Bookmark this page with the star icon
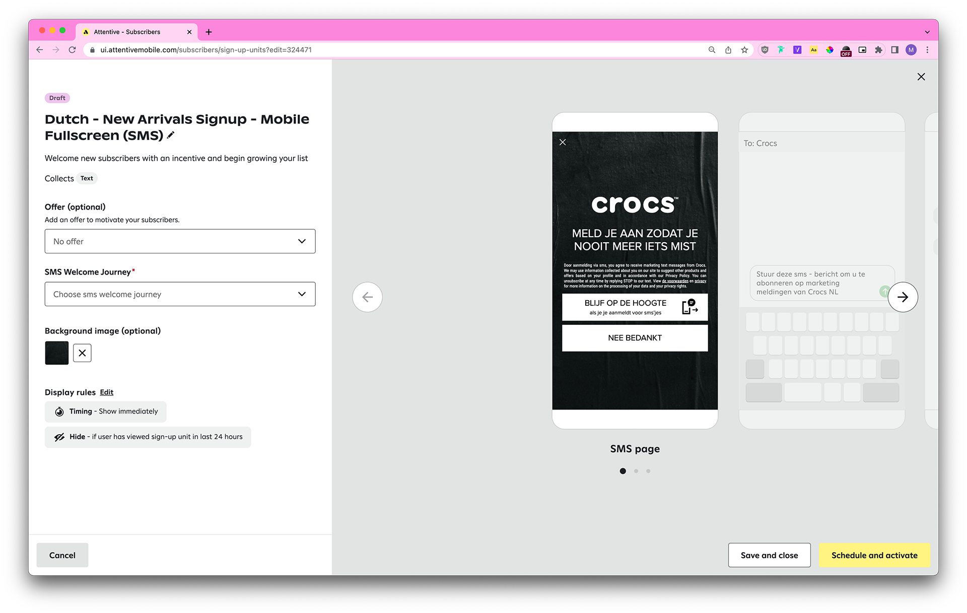This screenshot has height=613, width=967. (744, 50)
